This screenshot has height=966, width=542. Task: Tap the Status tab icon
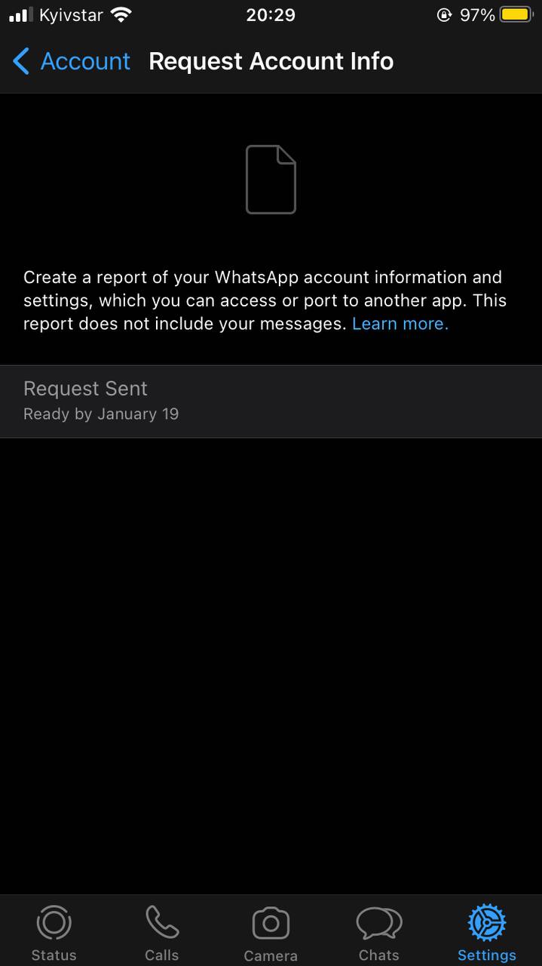[54, 922]
